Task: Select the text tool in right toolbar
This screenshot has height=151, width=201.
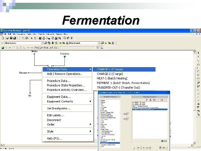Action: pos(198,56)
